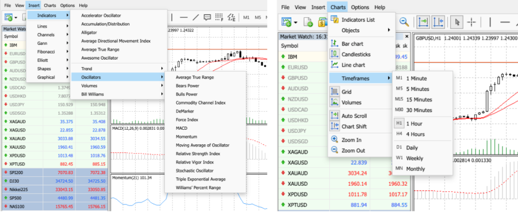Open Indicators List from the Charts menu
This screenshot has height=212, width=518.
pos(358,20)
